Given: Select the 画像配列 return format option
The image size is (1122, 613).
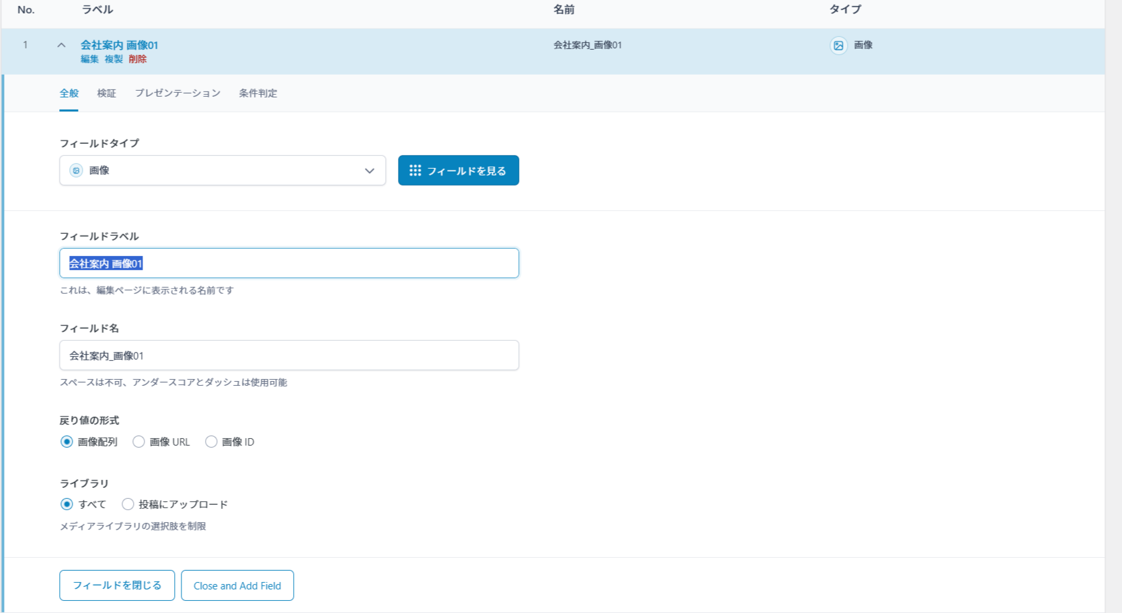Looking at the screenshot, I should click(67, 442).
